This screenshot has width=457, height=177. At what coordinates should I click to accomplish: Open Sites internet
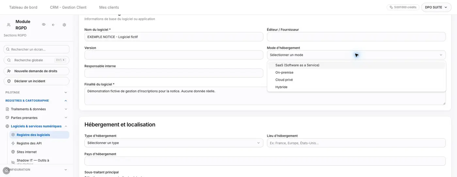(39, 152)
